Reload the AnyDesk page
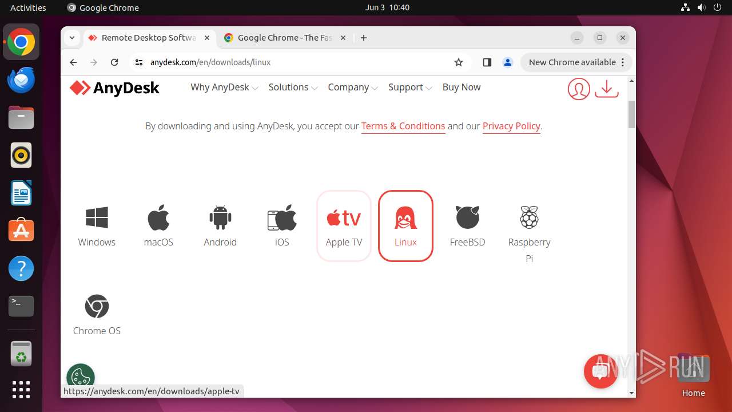This screenshot has height=412, width=732. click(x=114, y=62)
